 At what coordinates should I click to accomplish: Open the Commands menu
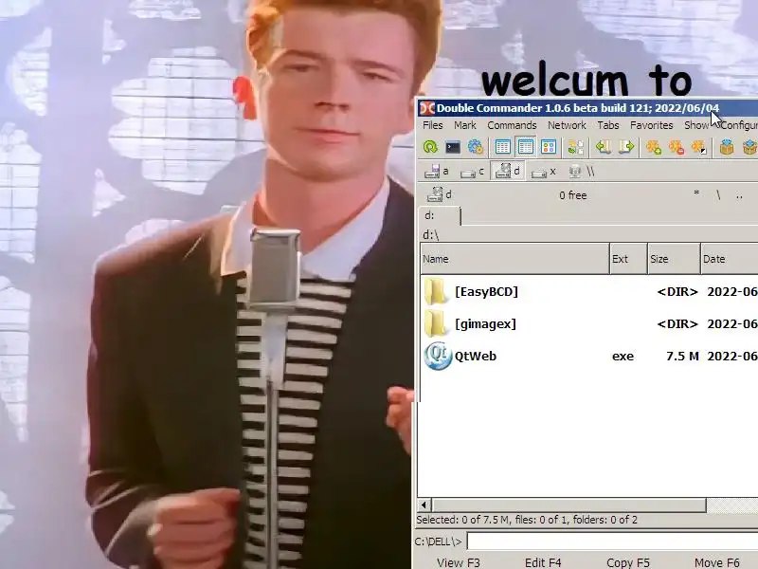click(512, 125)
